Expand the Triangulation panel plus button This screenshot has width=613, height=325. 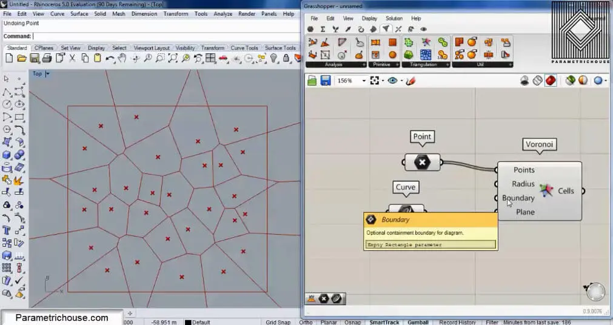click(447, 64)
